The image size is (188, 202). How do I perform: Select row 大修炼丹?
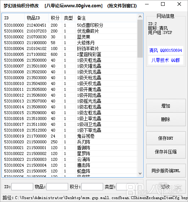(x=70, y=43)
